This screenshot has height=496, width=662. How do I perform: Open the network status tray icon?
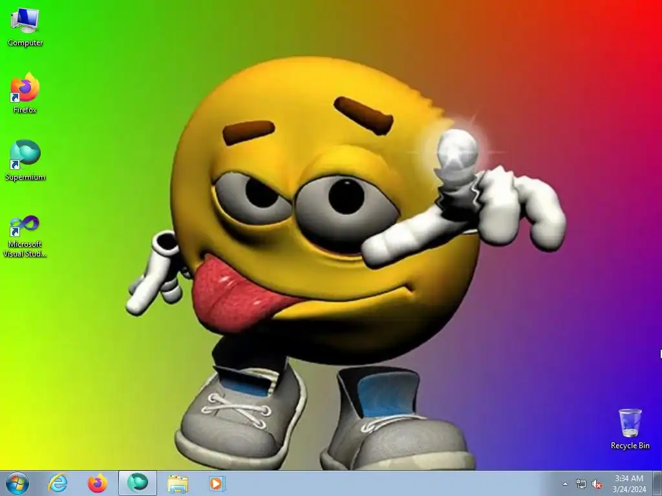click(581, 484)
